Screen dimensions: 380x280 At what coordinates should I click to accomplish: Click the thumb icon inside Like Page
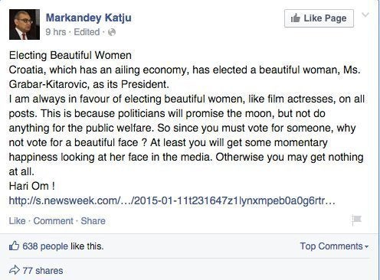296,18
